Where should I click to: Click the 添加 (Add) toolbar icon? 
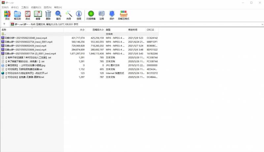pyautogui.click(x=7, y=15)
